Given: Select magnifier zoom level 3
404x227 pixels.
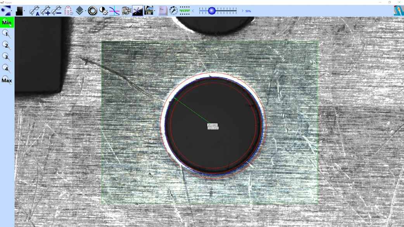Looking at the screenshot, I should click(7, 57).
